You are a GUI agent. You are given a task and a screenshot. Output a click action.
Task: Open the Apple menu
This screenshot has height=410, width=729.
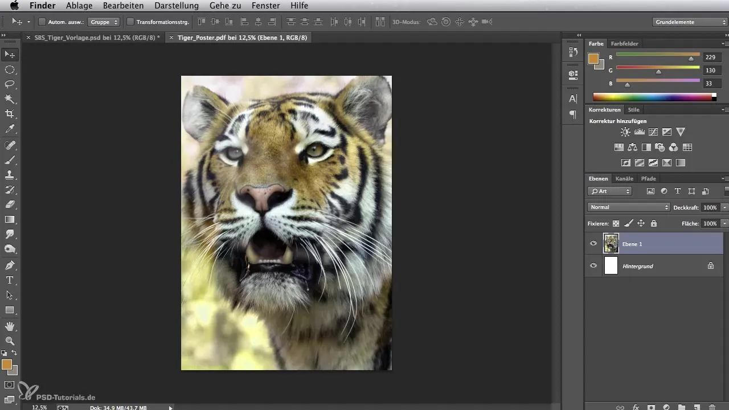(x=14, y=6)
